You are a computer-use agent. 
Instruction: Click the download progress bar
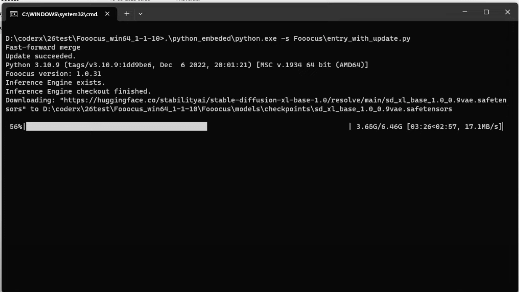click(117, 127)
